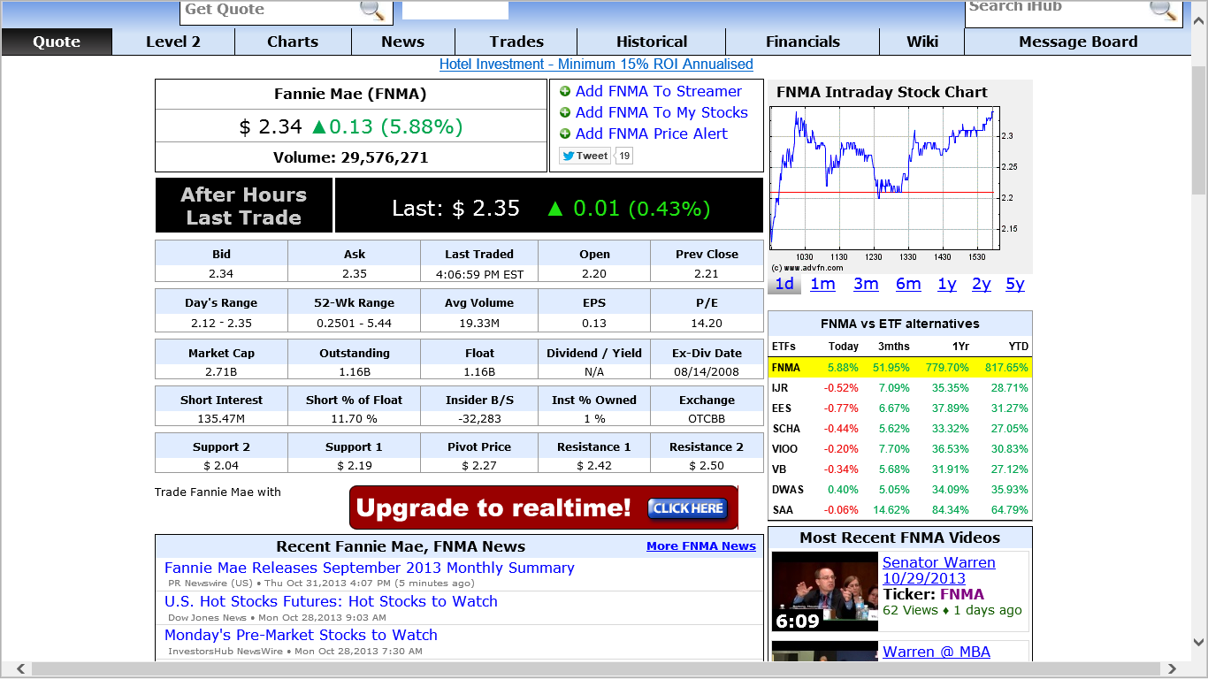Open the Wiki tab
This screenshot has width=1208, height=679.
click(922, 42)
